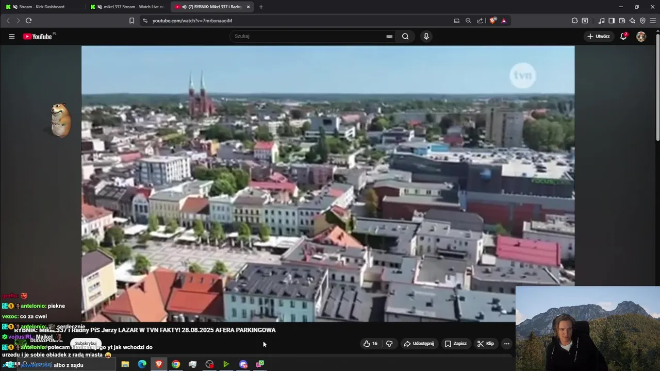Screen dimensions: 660x371
Task: Click the youtube.com address bar URL
Action: pyautogui.click(x=192, y=21)
